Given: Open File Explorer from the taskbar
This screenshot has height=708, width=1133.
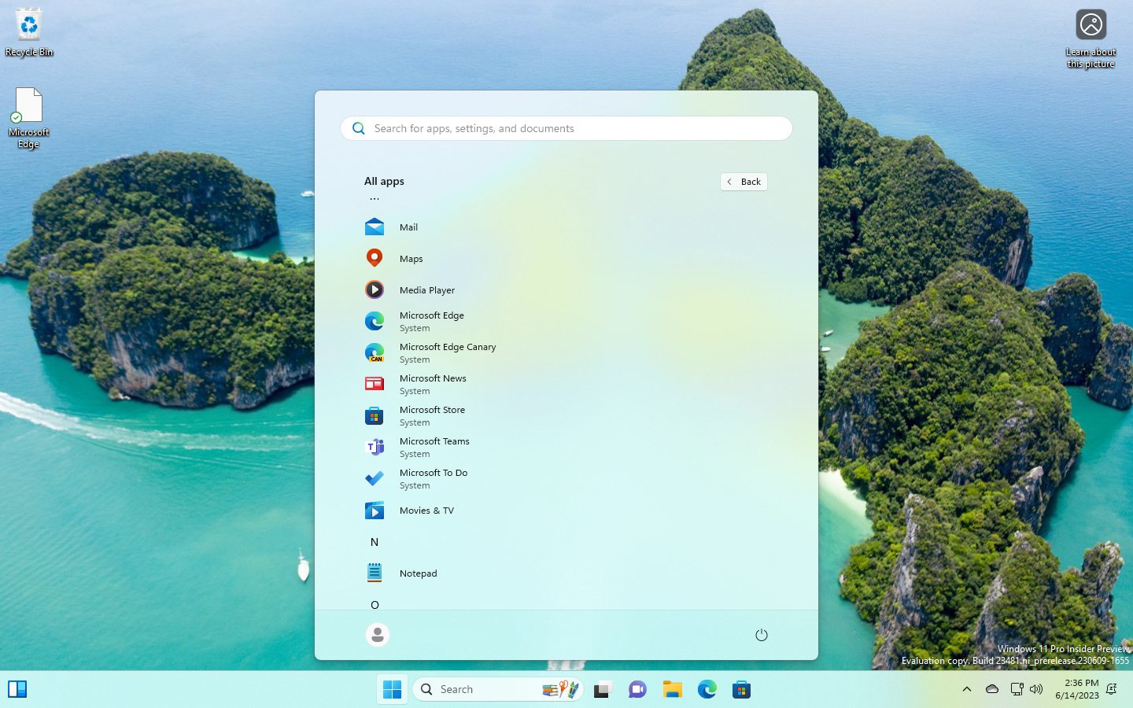Looking at the screenshot, I should 671,689.
